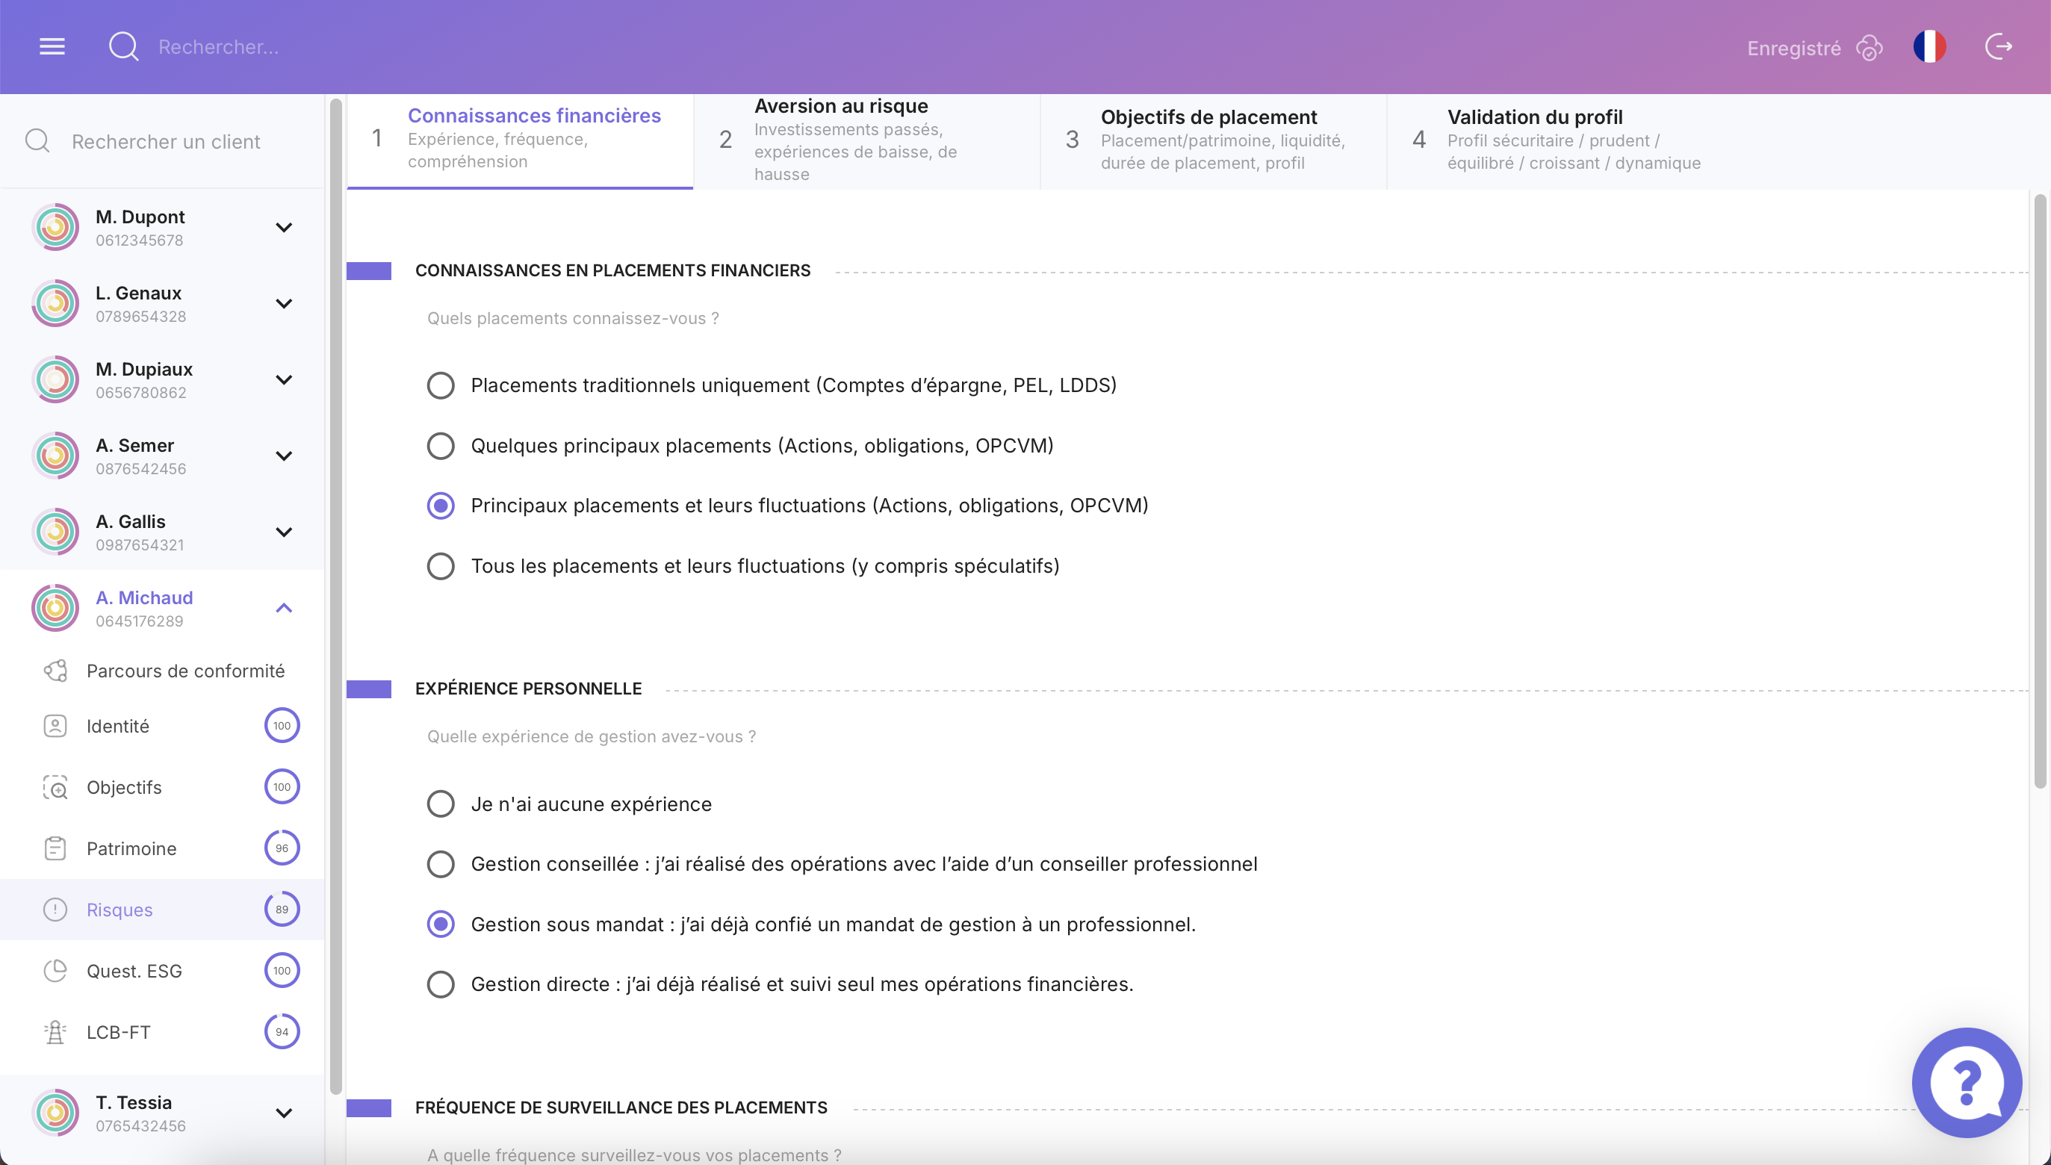Click the LCB-FT section icon
This screenshot has width=2051, height=1165.
click(55, 1031)
